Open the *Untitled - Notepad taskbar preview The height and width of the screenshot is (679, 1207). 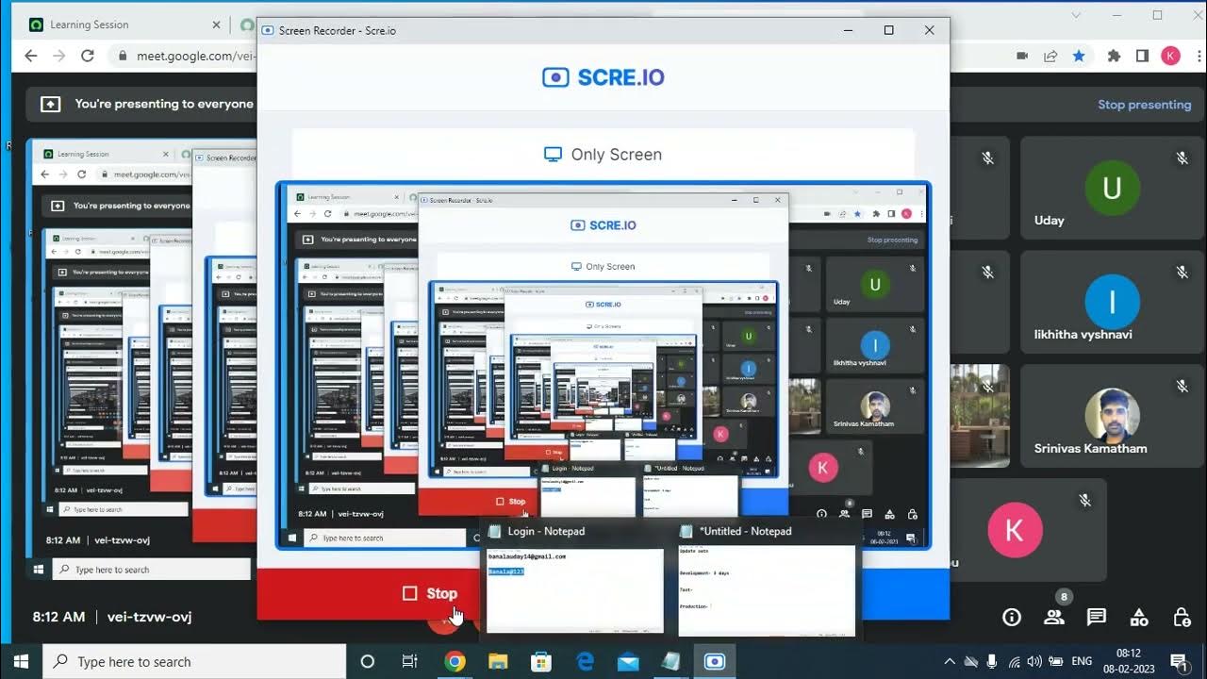point(766,578)
